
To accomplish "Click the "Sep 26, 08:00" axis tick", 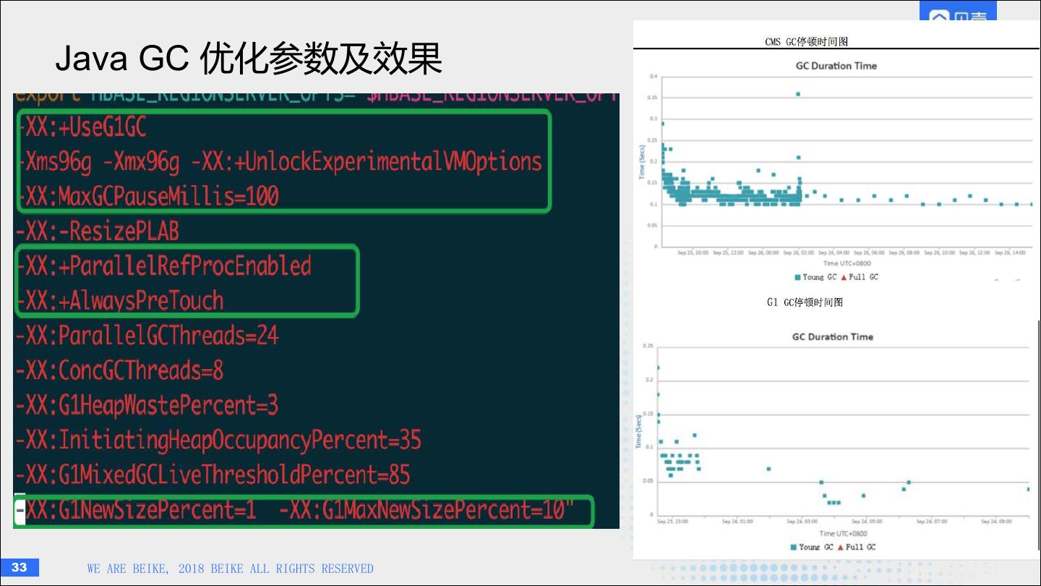I will click(x=904, y=253).
